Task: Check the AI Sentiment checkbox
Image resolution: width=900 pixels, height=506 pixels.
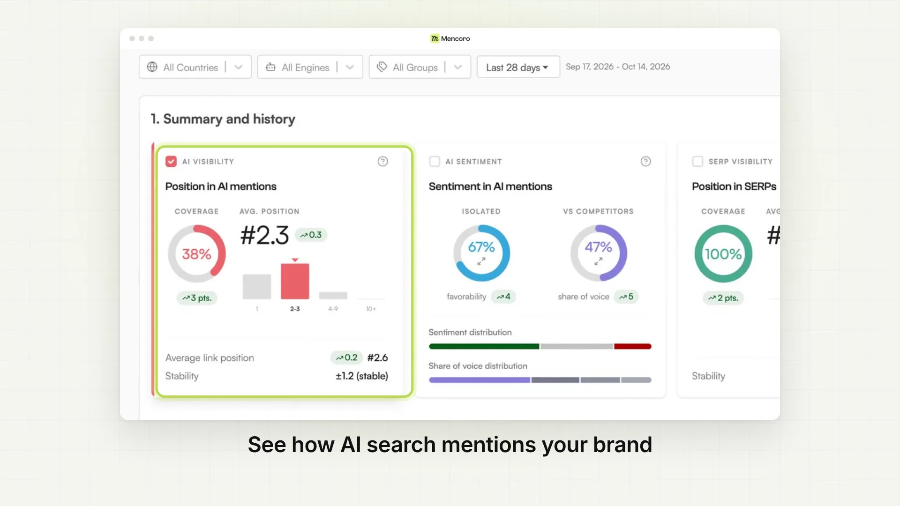Action: click(435, 161)
